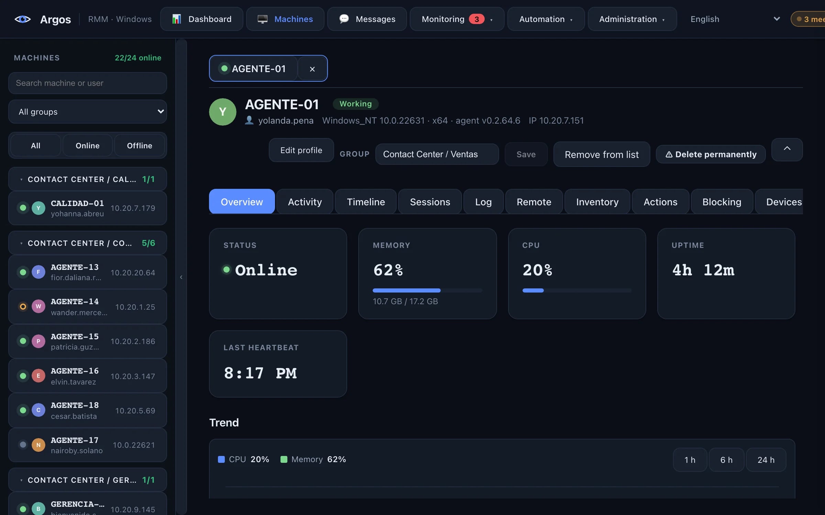Viewport: 825px width, 515px height.
Task: Open the Administration menu
Action: pyautogui.click(x=632, y=19)
